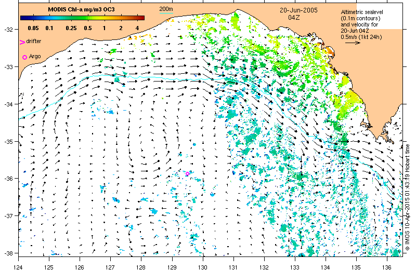Click the 129 longitude axis label

coord(172,267)
